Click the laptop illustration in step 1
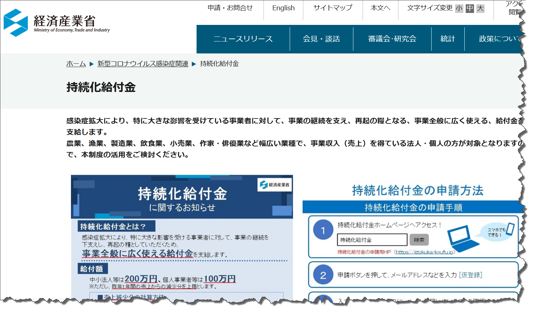 (463, 239)
